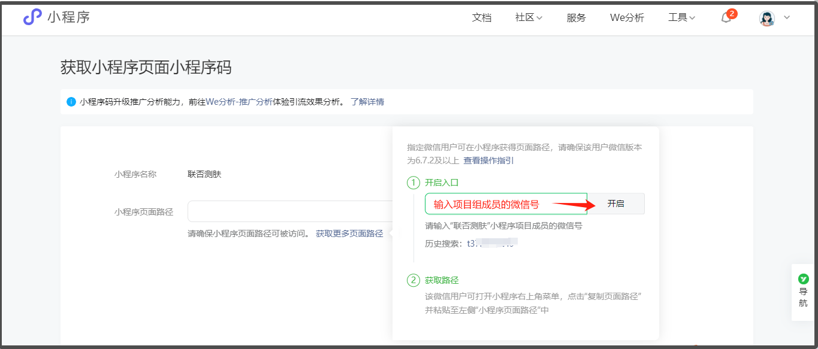
Task: Expand the 工具 dropdown menu
Action: click(682, 18)
